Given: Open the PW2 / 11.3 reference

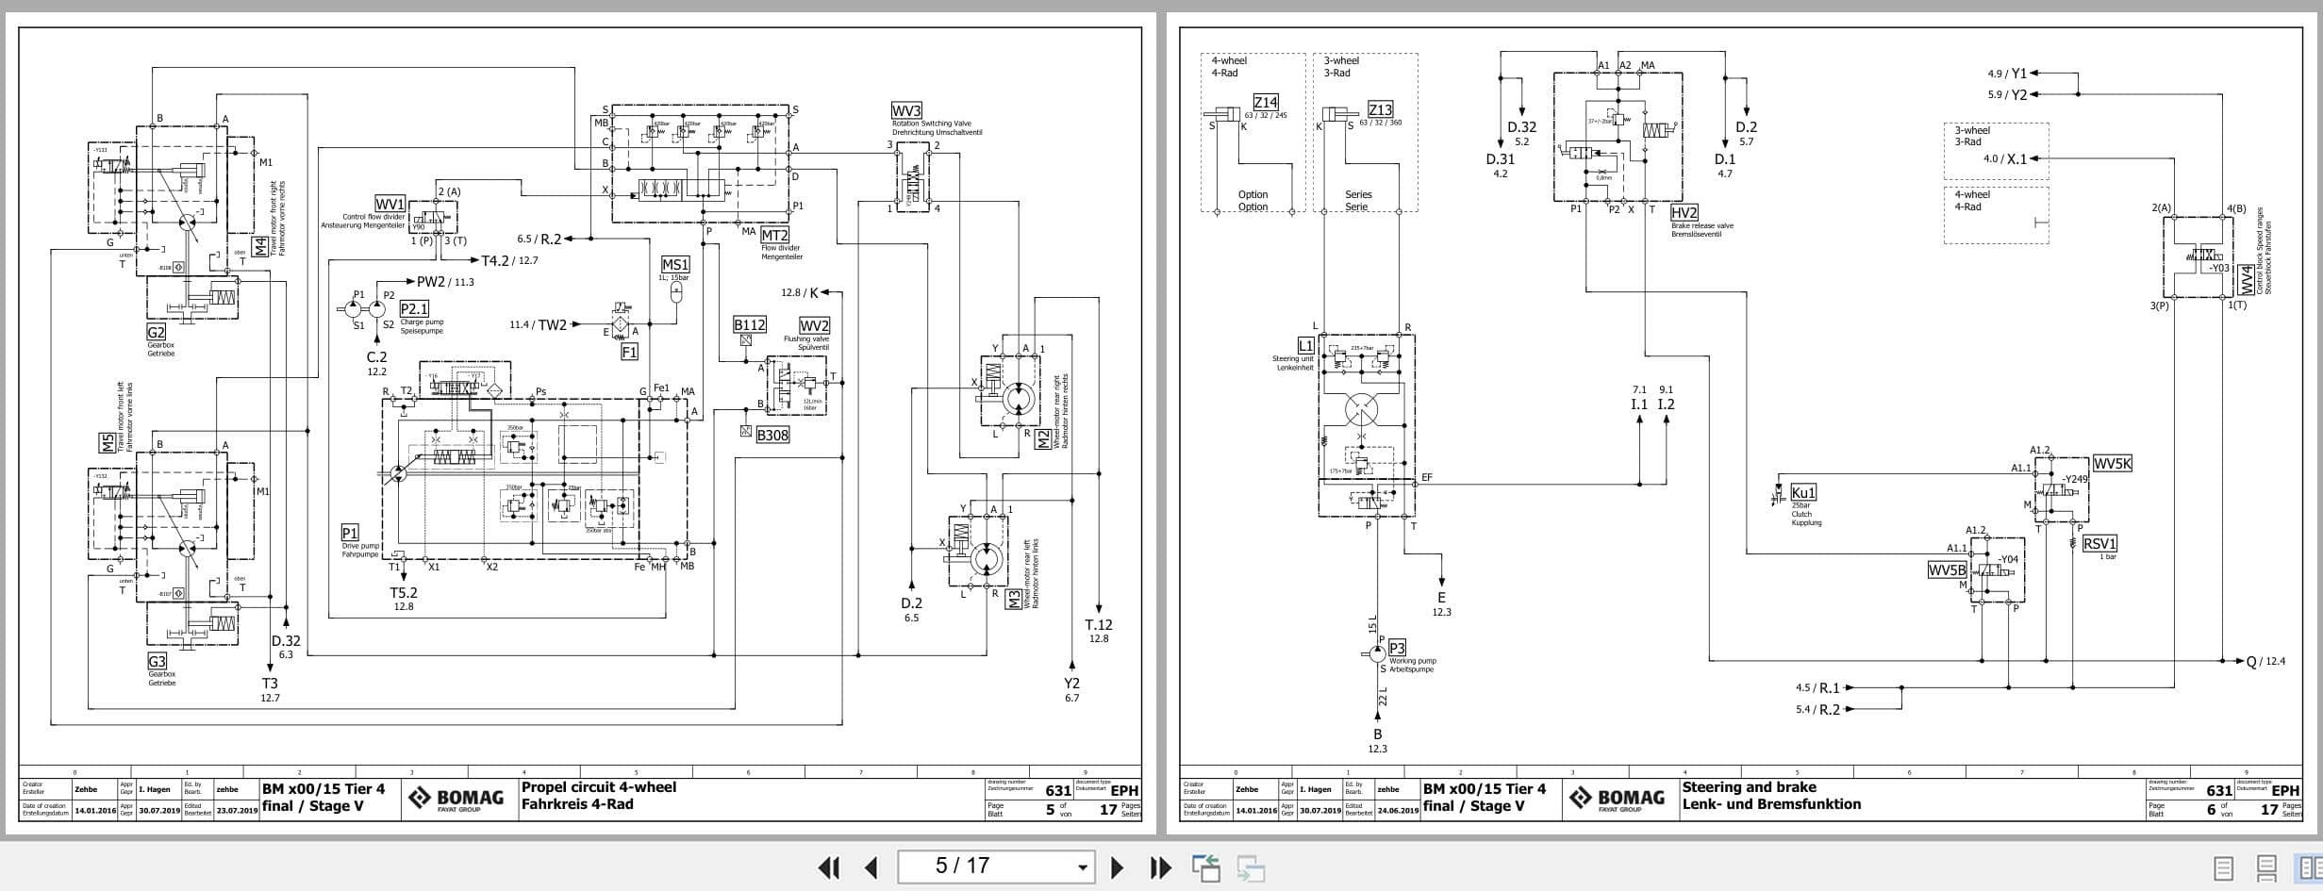Looking at the screenshot, I should point(444,281).
